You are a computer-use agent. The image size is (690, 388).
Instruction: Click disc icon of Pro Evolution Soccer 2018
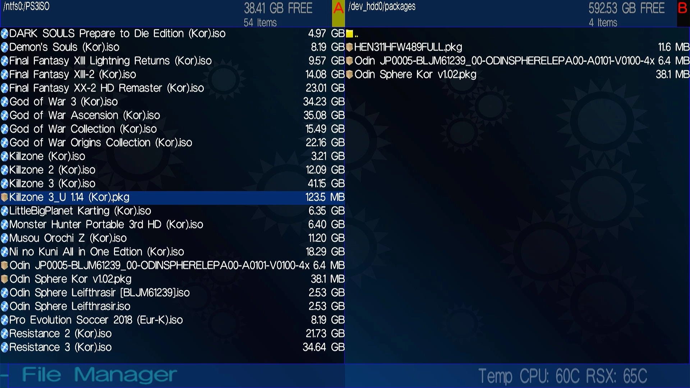click(x=5, y=320)
